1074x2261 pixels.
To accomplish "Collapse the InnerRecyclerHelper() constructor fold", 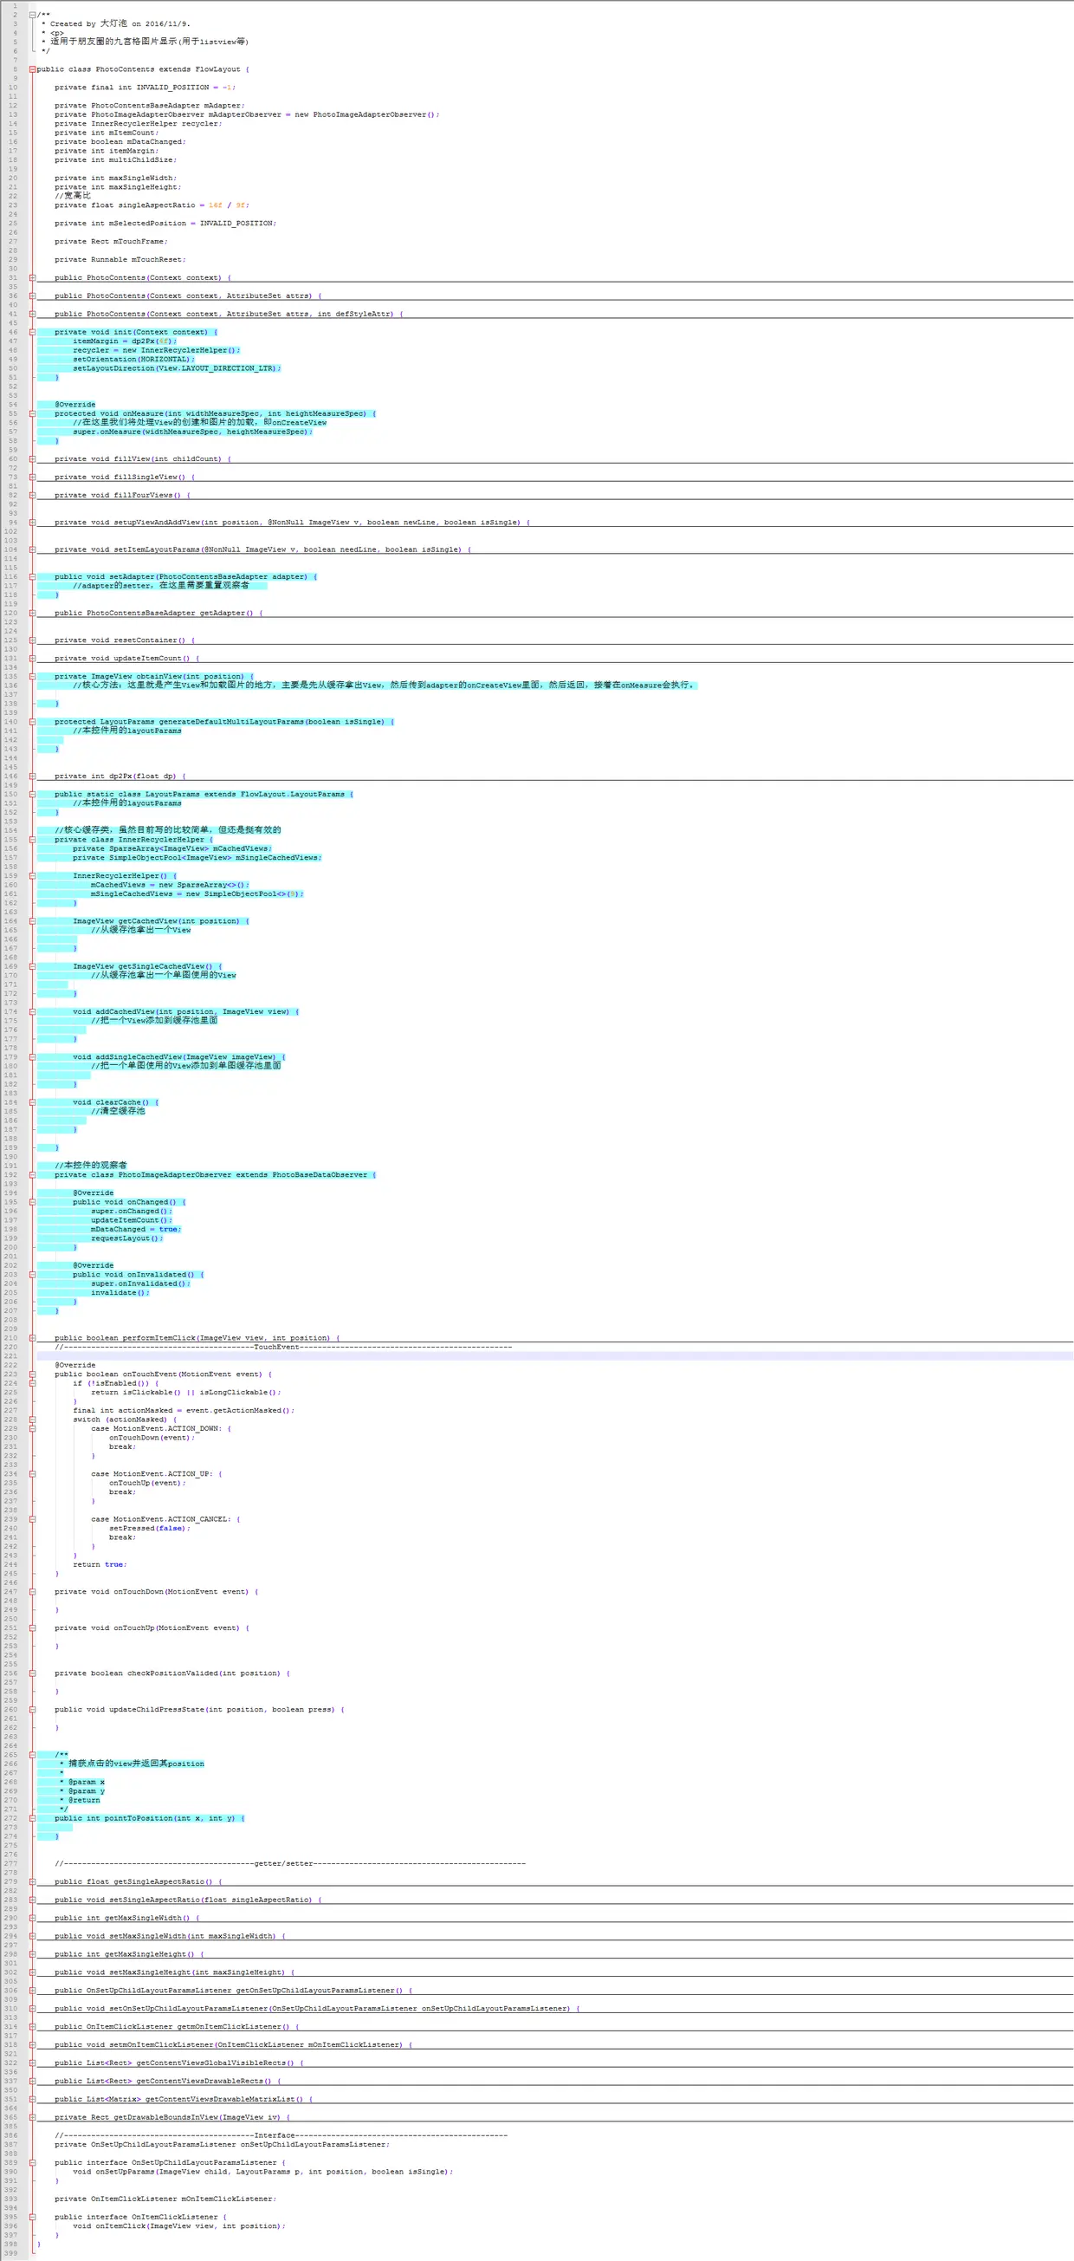I will point(32,875).
